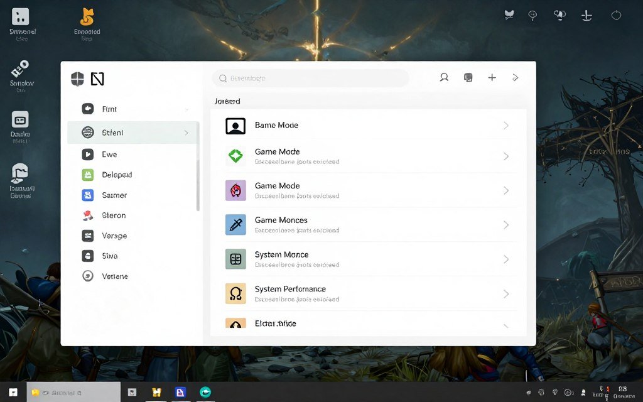Click the System Performance headphones icon
The height and width of the screenshot is (402, 643).
point(236,293)
